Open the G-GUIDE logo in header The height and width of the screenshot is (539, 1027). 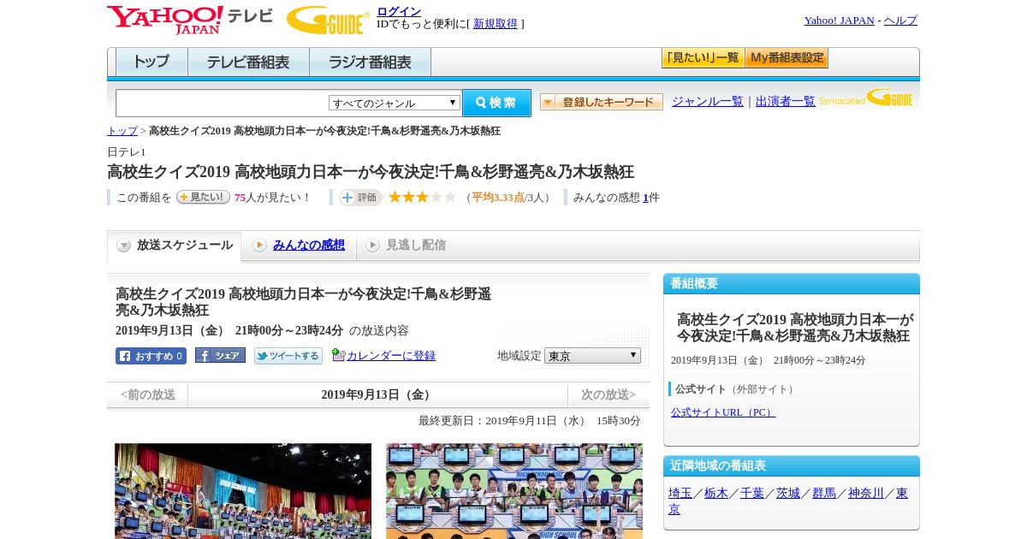(328, 20)
